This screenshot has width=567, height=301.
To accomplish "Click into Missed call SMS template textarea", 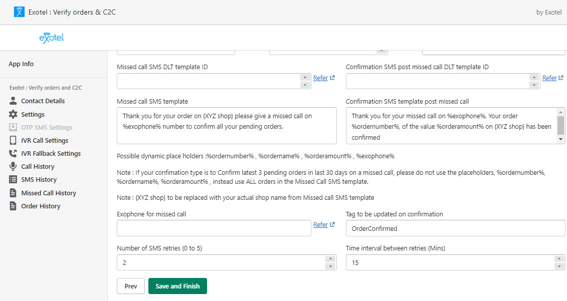I will [227, 126].
